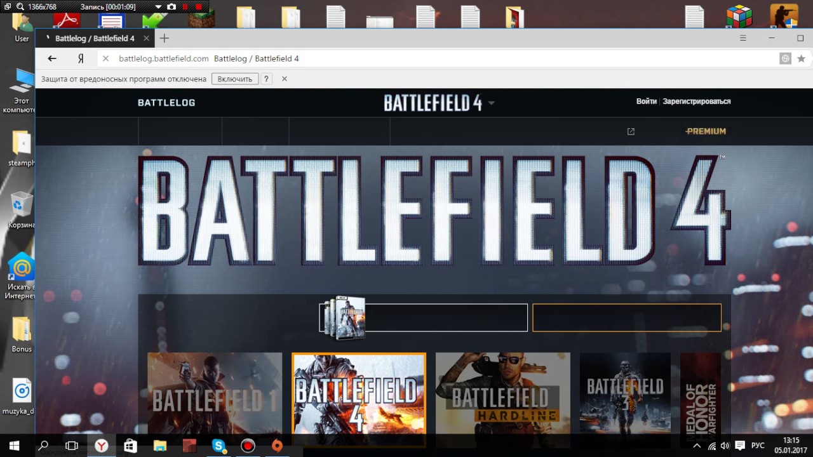The width and height of the screenshot is (813, 457).
Task: Register via Зарегистрироваться link
Action: (x=697, y=101)
